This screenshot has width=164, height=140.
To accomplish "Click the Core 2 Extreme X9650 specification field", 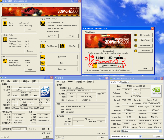I will (x=31, y=100).
